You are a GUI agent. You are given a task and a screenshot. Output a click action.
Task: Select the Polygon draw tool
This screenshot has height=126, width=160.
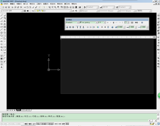point(2,24)
